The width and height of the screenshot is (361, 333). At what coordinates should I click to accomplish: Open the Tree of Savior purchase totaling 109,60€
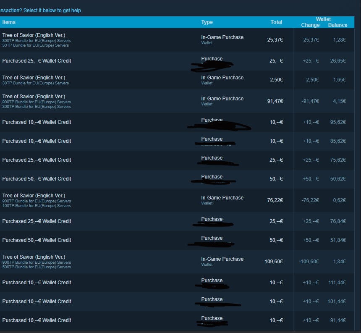pos(177,262)
